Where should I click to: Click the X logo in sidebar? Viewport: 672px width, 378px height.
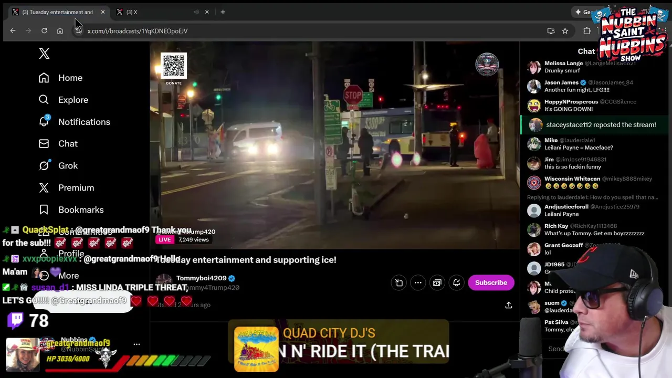pos(44,53)
